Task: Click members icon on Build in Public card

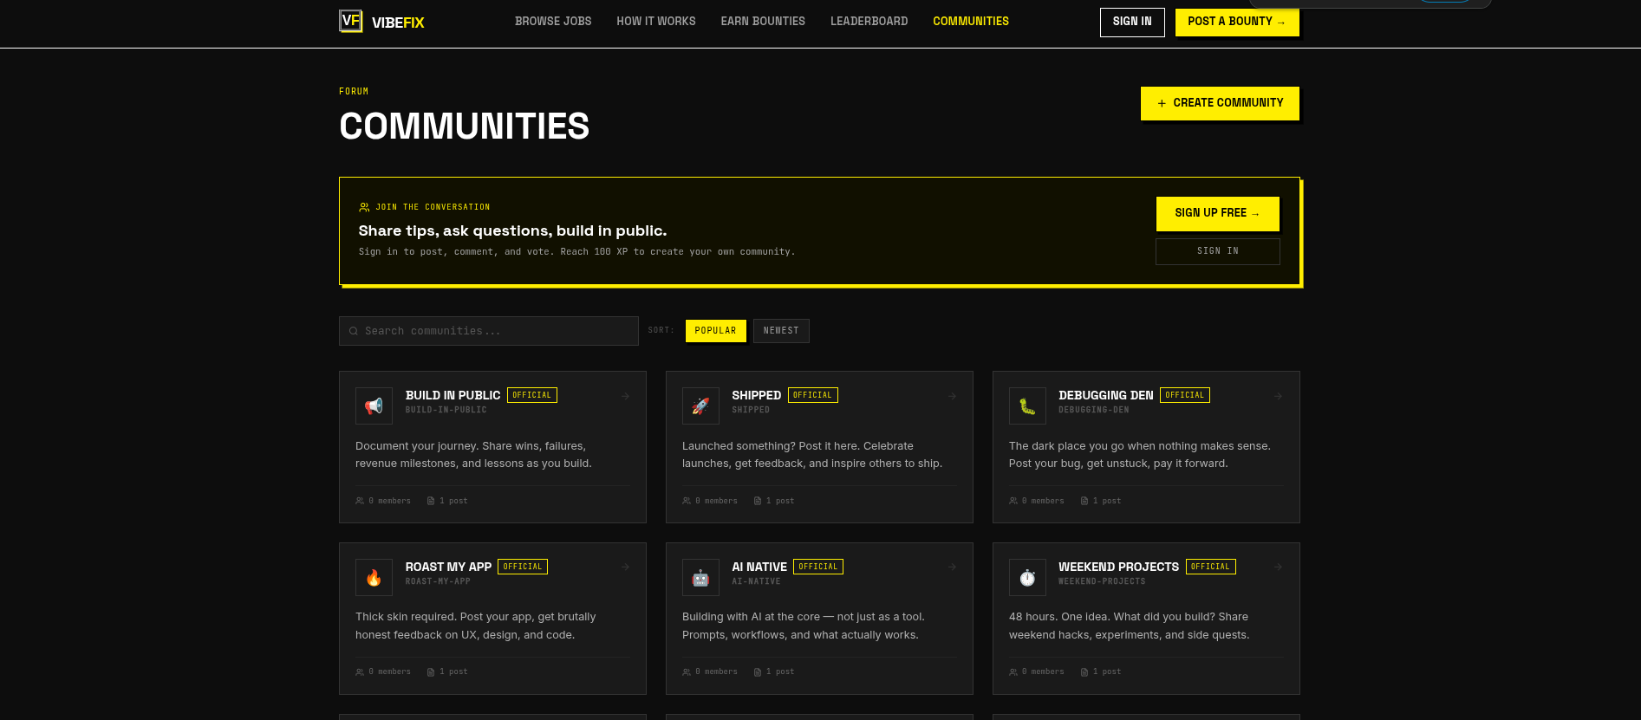Action: [360, 501]
